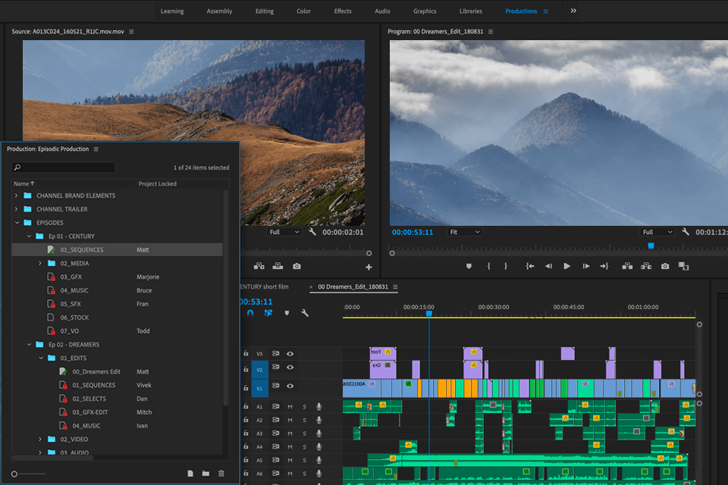
Task: Click the Add Marker icon in the Program monitor
Action: 469,266
